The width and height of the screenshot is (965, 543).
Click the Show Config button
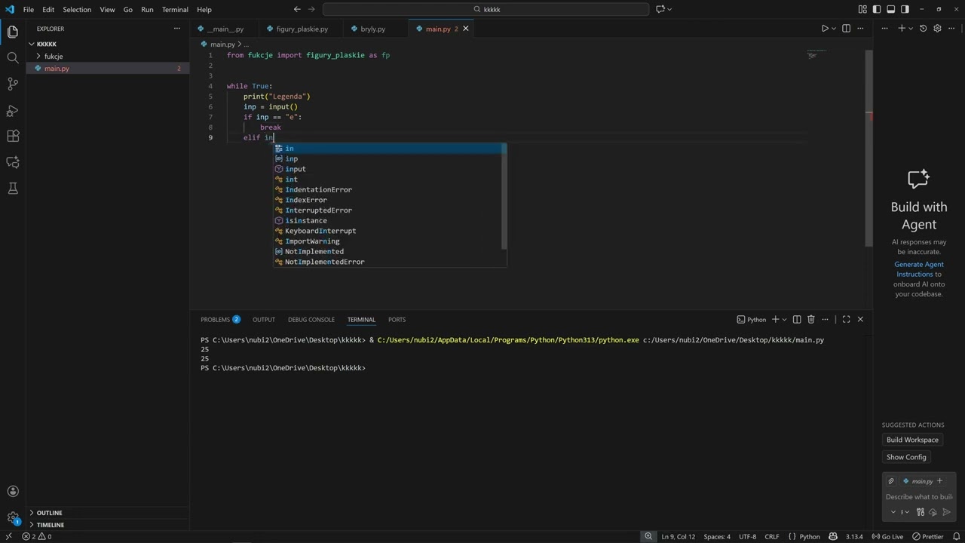906,457
